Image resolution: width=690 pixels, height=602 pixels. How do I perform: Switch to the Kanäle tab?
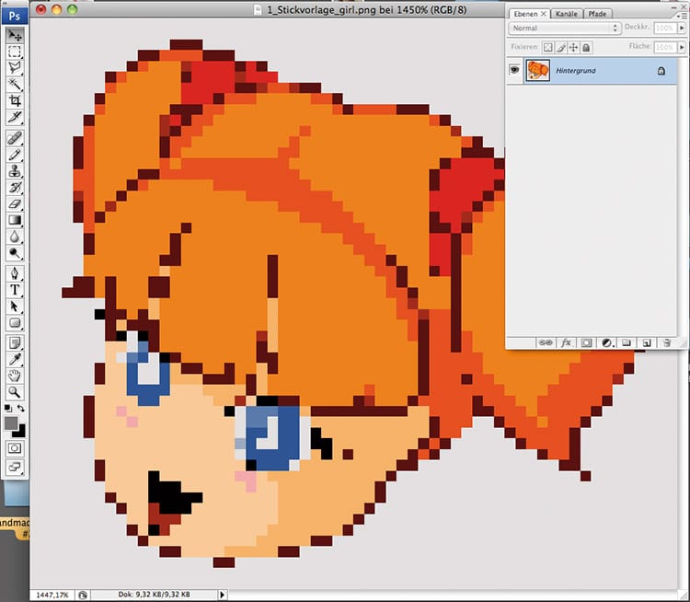(x=565, y=14)
